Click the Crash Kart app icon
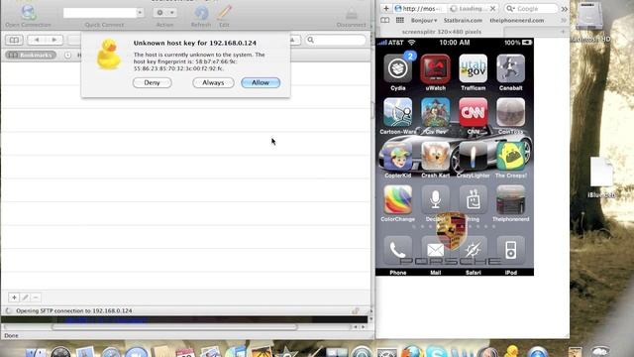The width and height of the screenshot is (634, 357). tap(436, 156)
